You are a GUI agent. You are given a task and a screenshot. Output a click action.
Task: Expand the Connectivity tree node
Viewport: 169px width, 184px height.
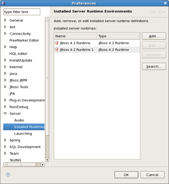click(5, 34)
